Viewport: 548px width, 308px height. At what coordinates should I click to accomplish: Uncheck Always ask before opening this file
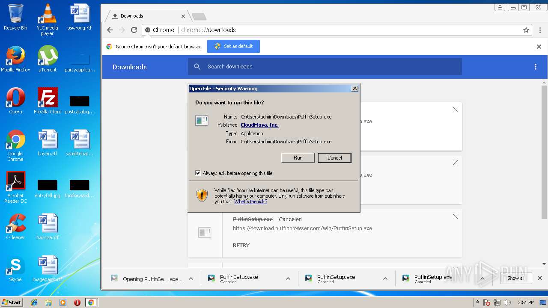point(198,173)
